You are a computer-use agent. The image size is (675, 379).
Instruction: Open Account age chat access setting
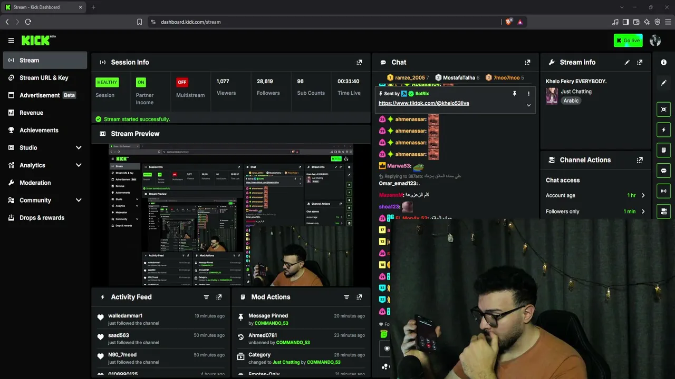(x=595, y=195)
